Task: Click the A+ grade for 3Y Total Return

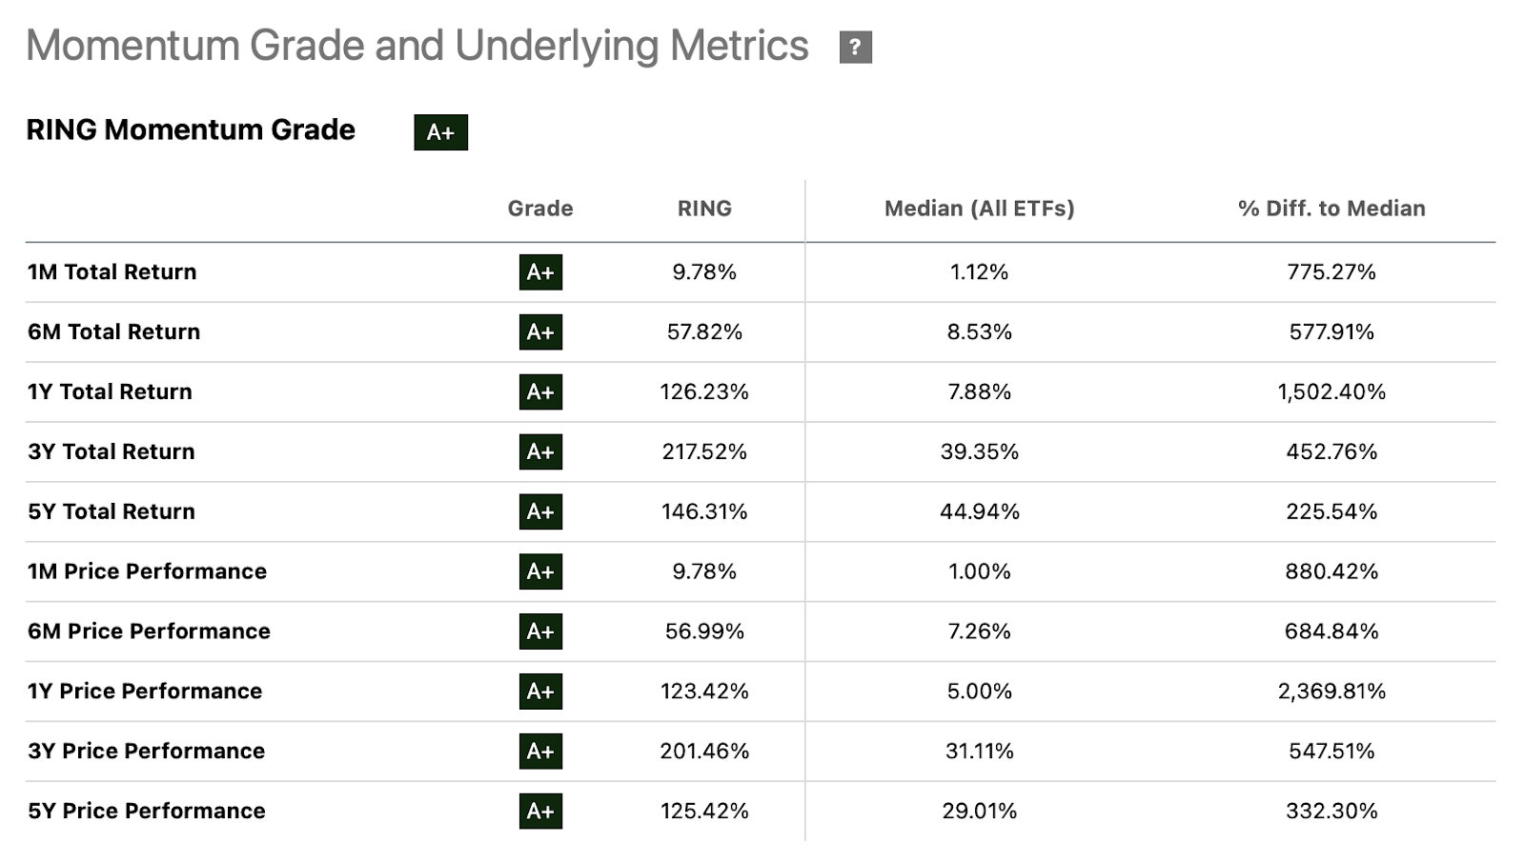Action: [540, 451]
